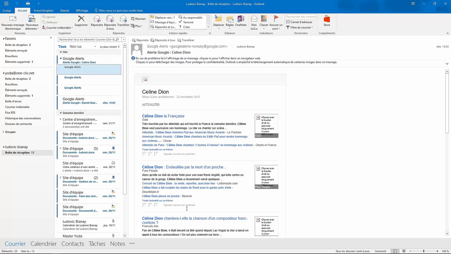This screenshot has width=451, height=254.
Task: Open the Fichier tab
Action: point(7,11)
